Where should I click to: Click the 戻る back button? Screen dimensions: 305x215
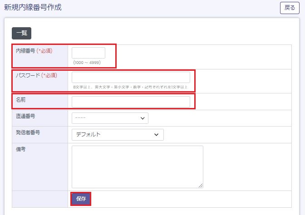[x=290, y=8]
